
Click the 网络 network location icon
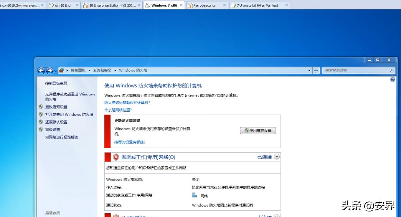pyautogui.click(x=194, y=195)
